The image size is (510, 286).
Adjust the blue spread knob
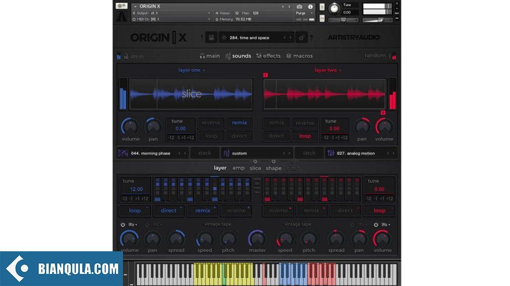tap(176, 239)
